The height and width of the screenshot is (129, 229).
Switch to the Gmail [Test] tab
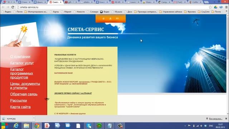tap(180, 2)
